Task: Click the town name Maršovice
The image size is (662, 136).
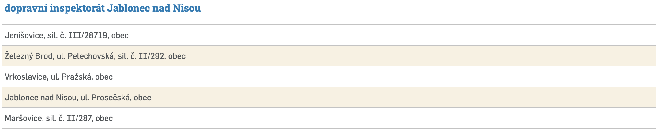Action: pyautogui.click(x=23, y=118)
